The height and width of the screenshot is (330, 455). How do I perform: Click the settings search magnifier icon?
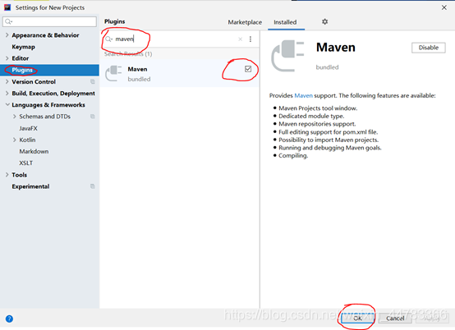[x=8, y=21]
